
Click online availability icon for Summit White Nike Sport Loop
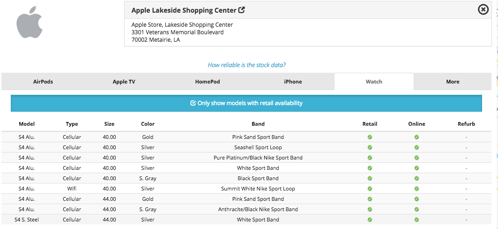tap(416, 189)
